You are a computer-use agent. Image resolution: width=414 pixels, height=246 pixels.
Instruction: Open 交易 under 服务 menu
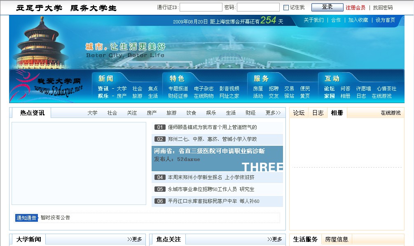289,89
